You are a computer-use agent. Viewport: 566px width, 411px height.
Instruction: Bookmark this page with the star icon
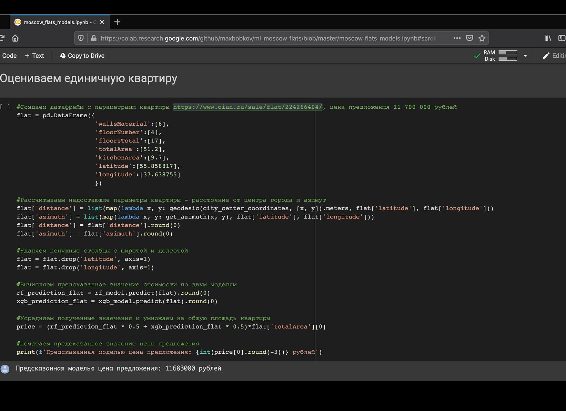[x=482, y=38]
